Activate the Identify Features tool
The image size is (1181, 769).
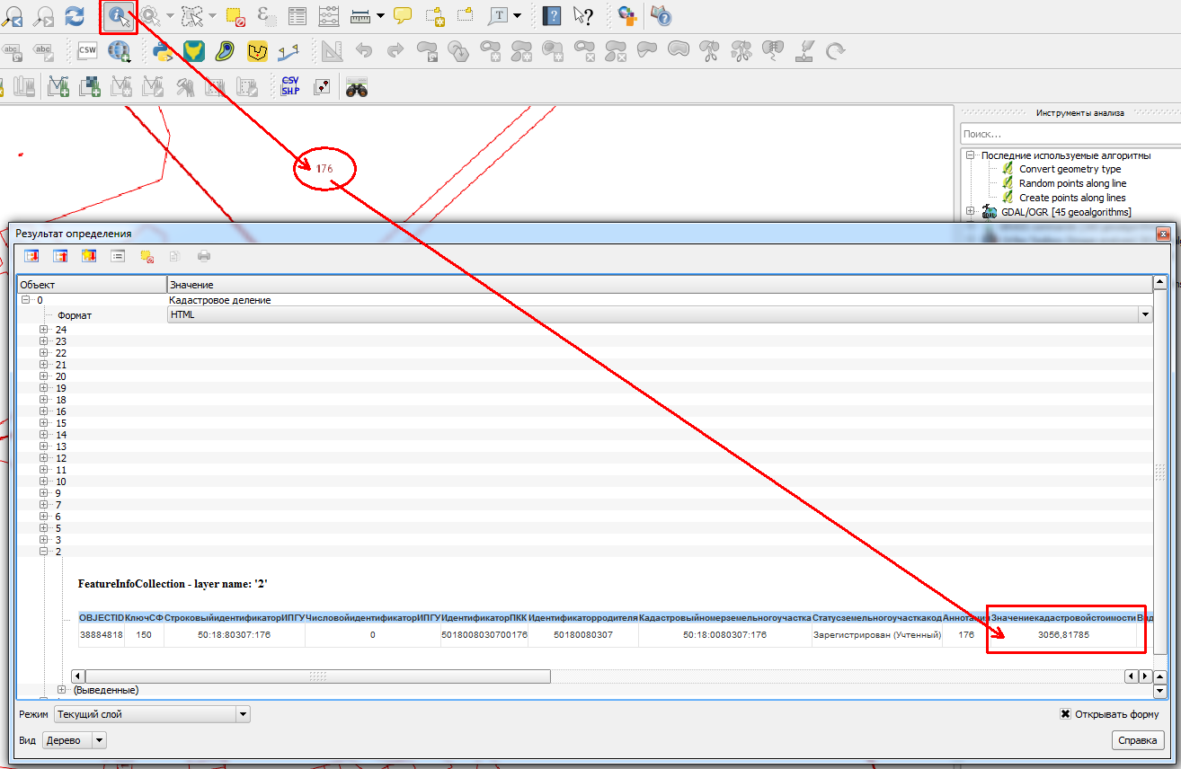[118, 16]
